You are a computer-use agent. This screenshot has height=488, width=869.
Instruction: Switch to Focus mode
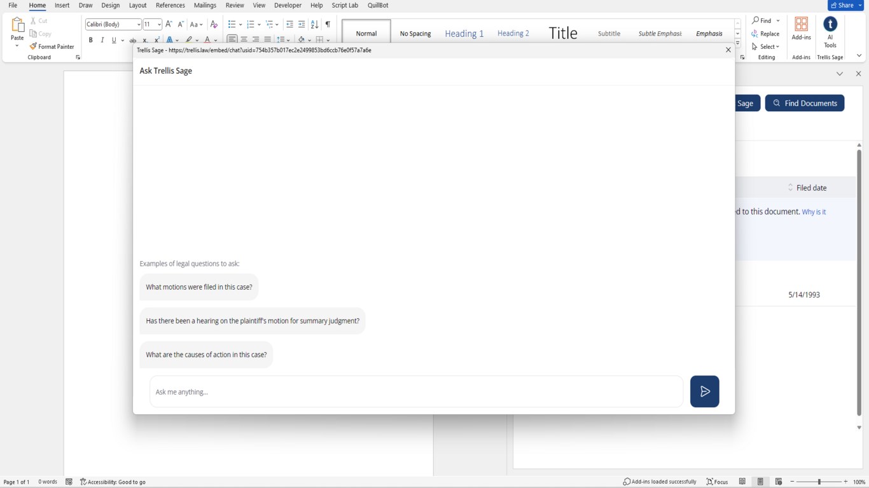[x=717, y=482]
